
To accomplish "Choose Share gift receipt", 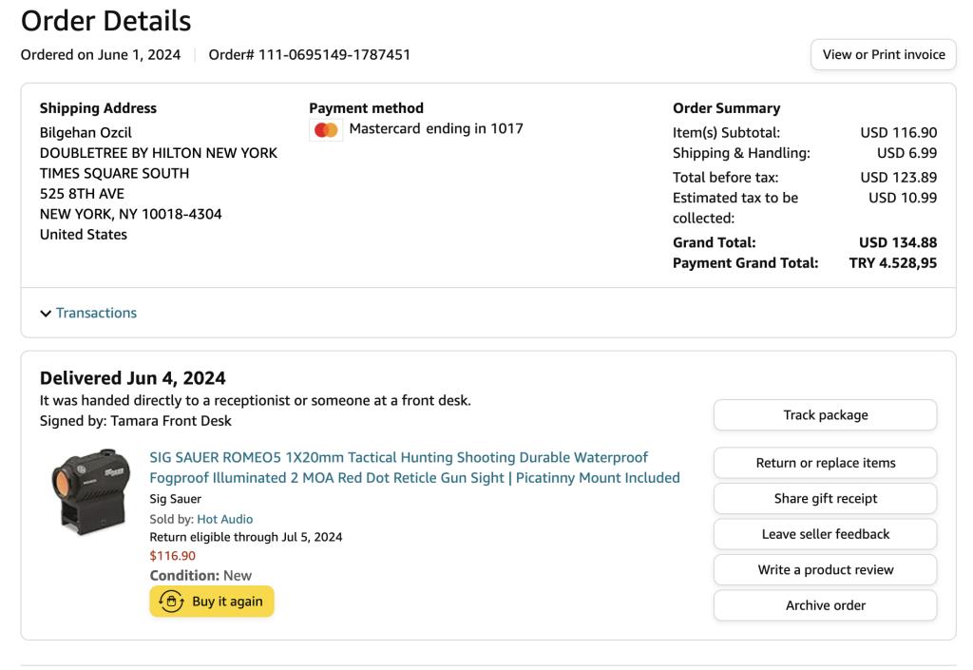I will coord(825,499).
